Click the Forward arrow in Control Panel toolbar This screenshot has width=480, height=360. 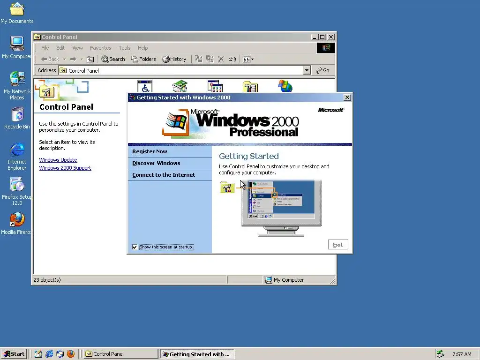tap(73, 59)
